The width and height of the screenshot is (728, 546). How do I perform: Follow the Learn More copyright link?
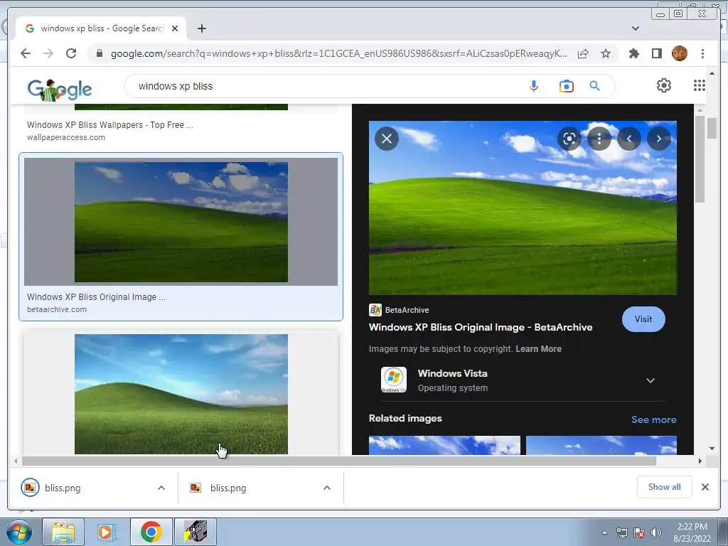[x=538, y=348]
